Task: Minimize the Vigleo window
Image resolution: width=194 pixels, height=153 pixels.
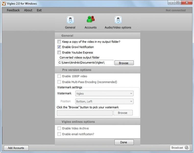Action: click(171, 3)
